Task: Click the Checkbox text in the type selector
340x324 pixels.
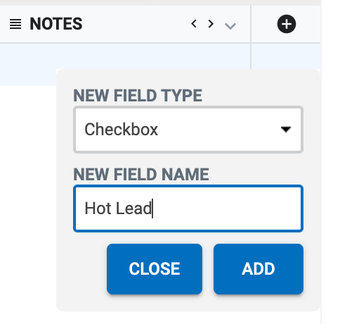Action: (x=122, y=130)
